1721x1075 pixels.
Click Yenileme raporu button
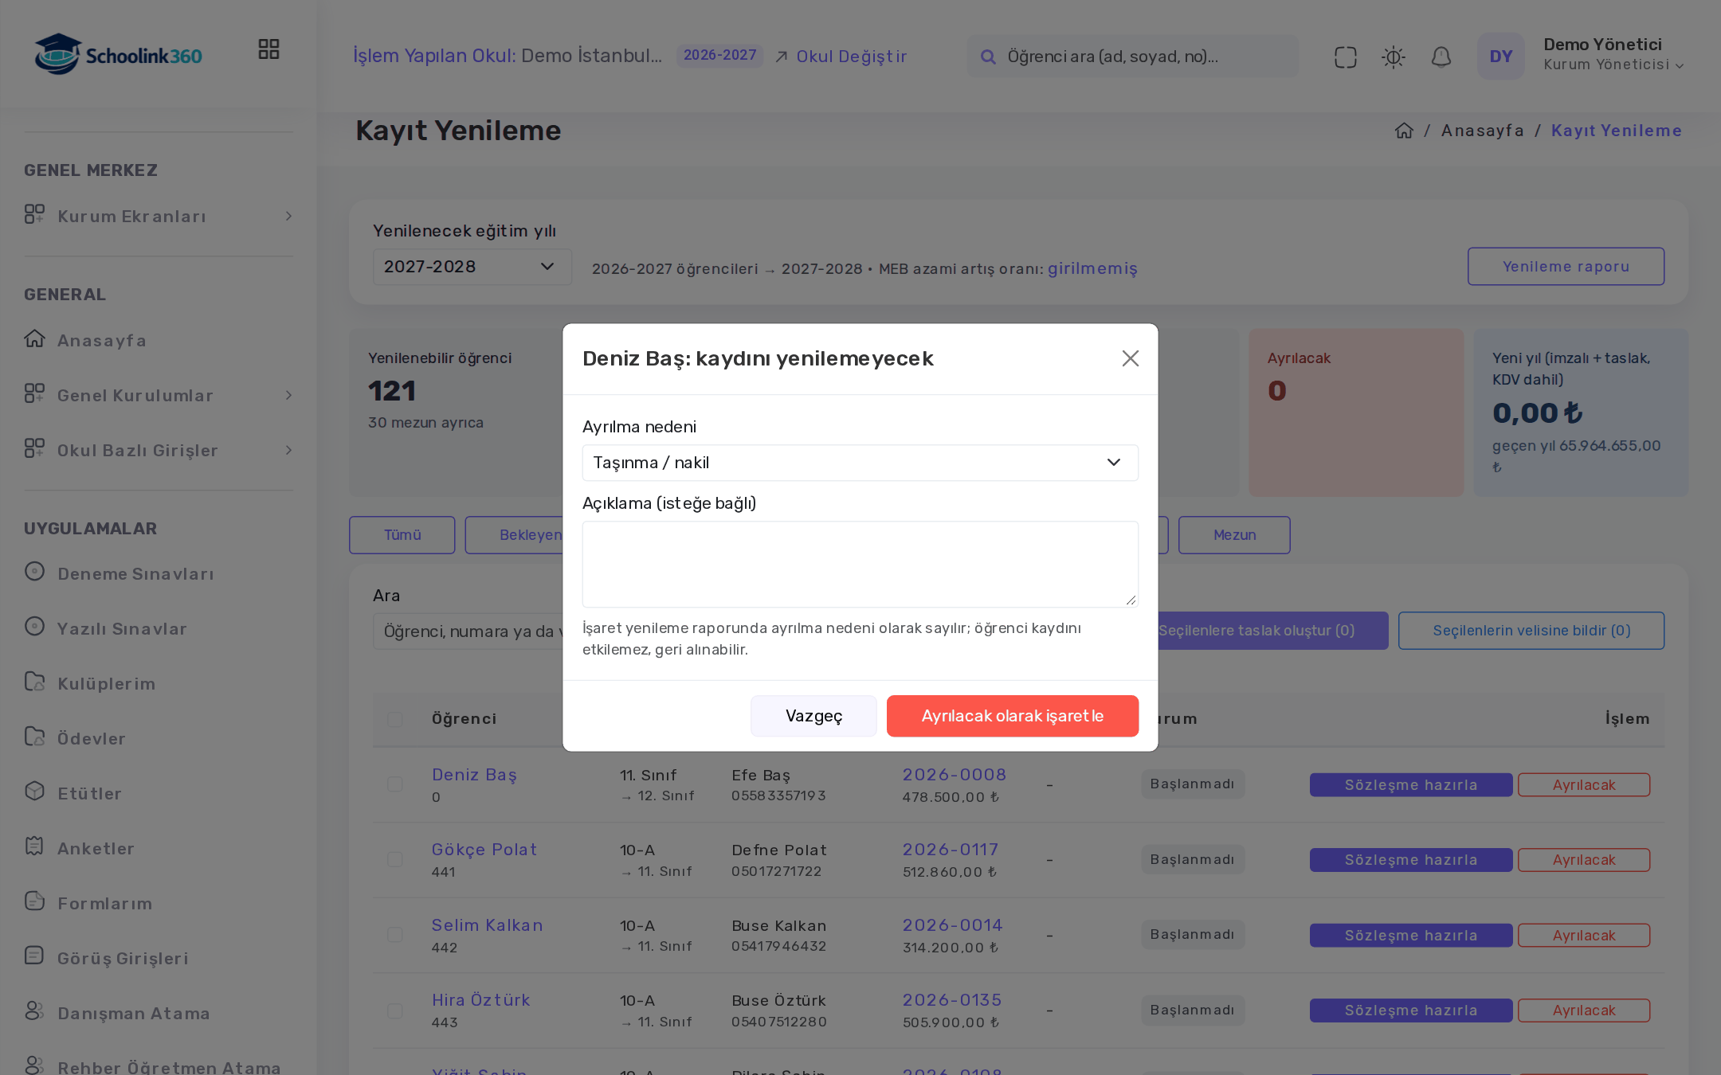point(1566,266)
